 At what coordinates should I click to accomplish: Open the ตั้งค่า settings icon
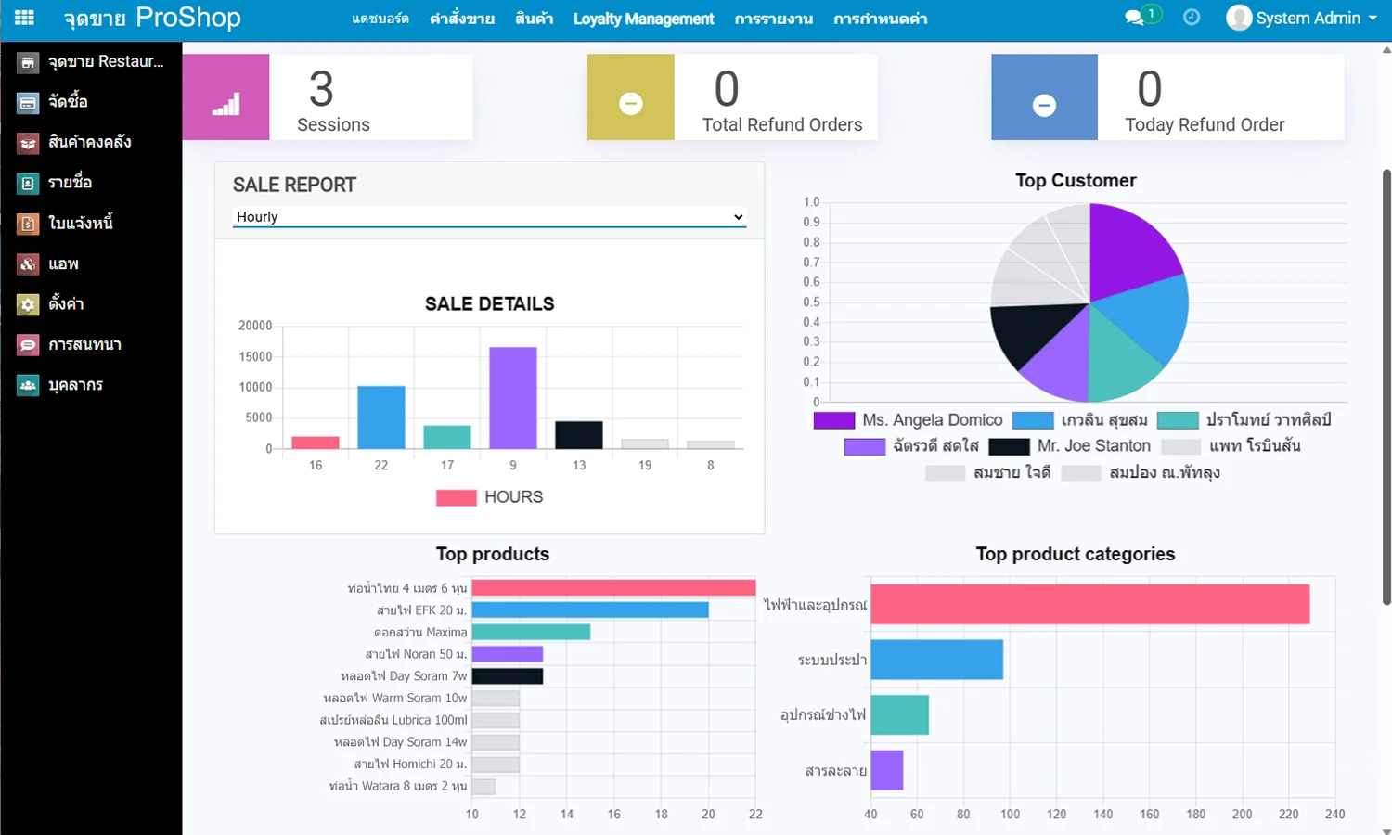coord(27,303)
